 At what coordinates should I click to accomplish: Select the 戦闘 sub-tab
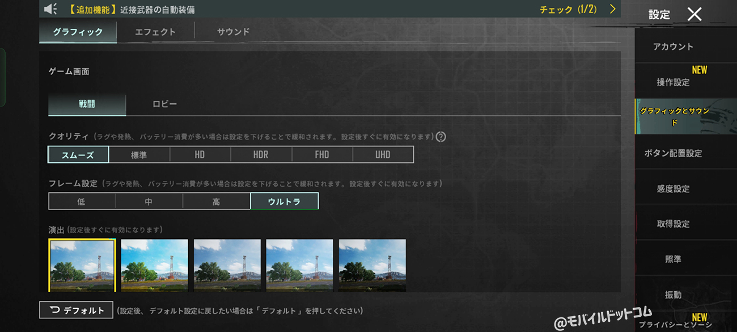click(x=87, y=104)
